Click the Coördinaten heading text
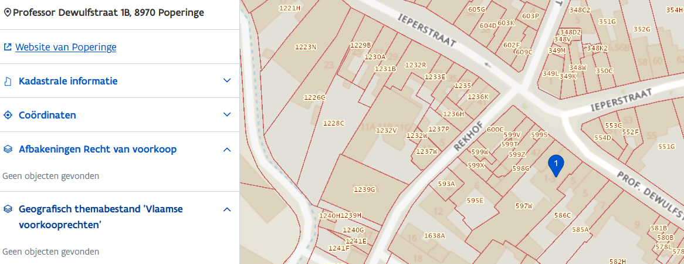This screenshot has width=684, height=264. click(48, 115)
